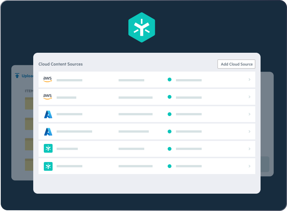Expand the first AWS row using its chevron

(250, 80)
